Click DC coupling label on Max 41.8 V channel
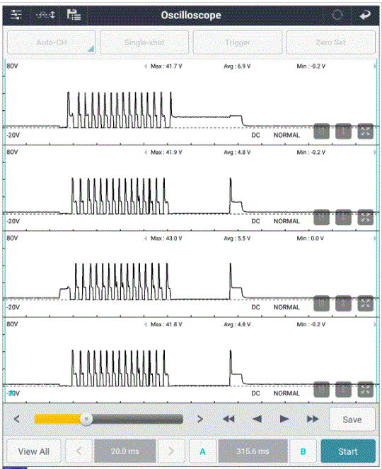382x469 pixels. (255, 393)
